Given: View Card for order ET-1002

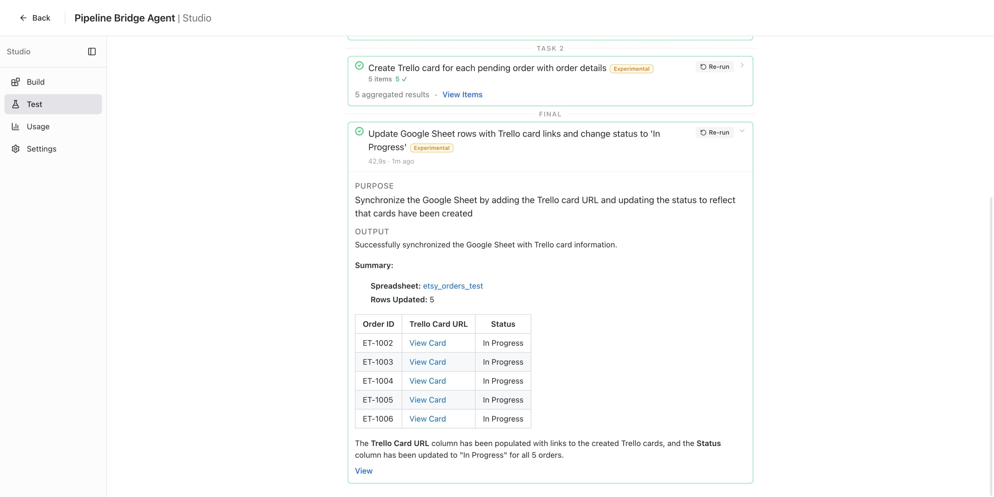Looking at the screenshot, I should coord(427,343).
